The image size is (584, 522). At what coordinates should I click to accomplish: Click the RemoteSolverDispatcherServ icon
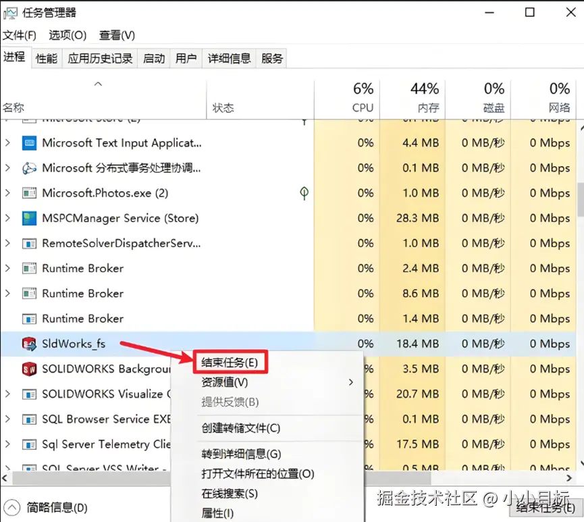pyautogui.click(x=30, y=244)
